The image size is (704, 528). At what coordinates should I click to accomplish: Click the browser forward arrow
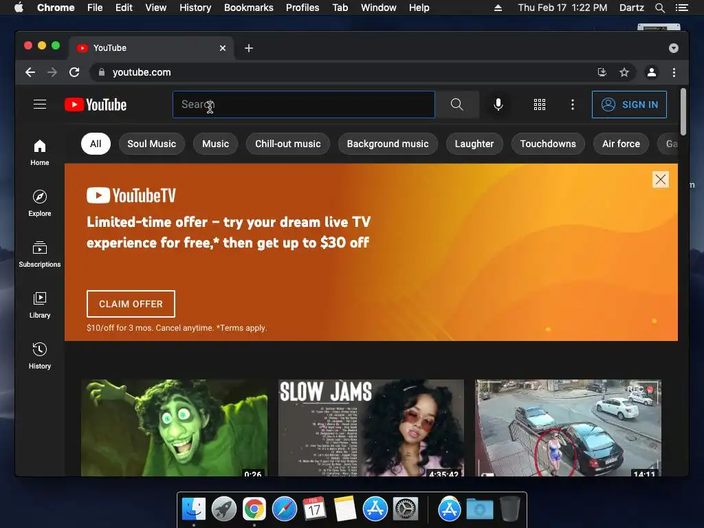coord(52,72)
